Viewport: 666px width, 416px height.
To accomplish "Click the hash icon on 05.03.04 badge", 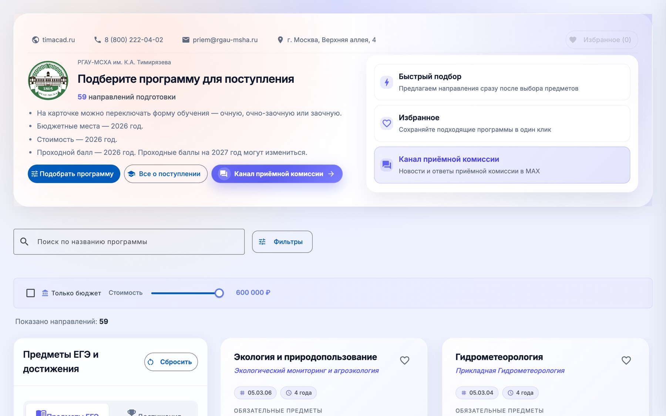I will (x=464, y=393).
